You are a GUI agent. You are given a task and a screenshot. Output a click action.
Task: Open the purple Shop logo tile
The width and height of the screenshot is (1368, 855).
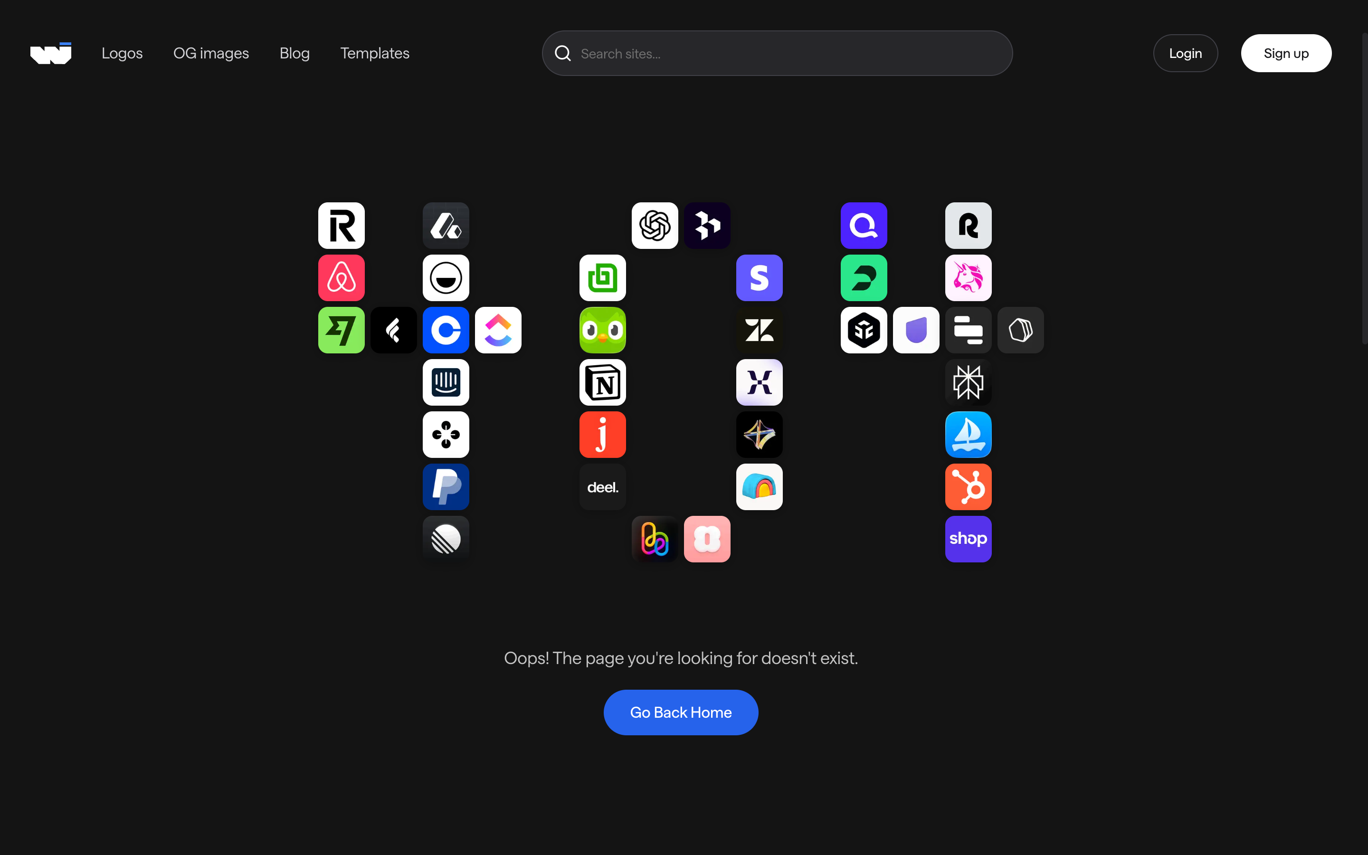[x=968, y=539]
